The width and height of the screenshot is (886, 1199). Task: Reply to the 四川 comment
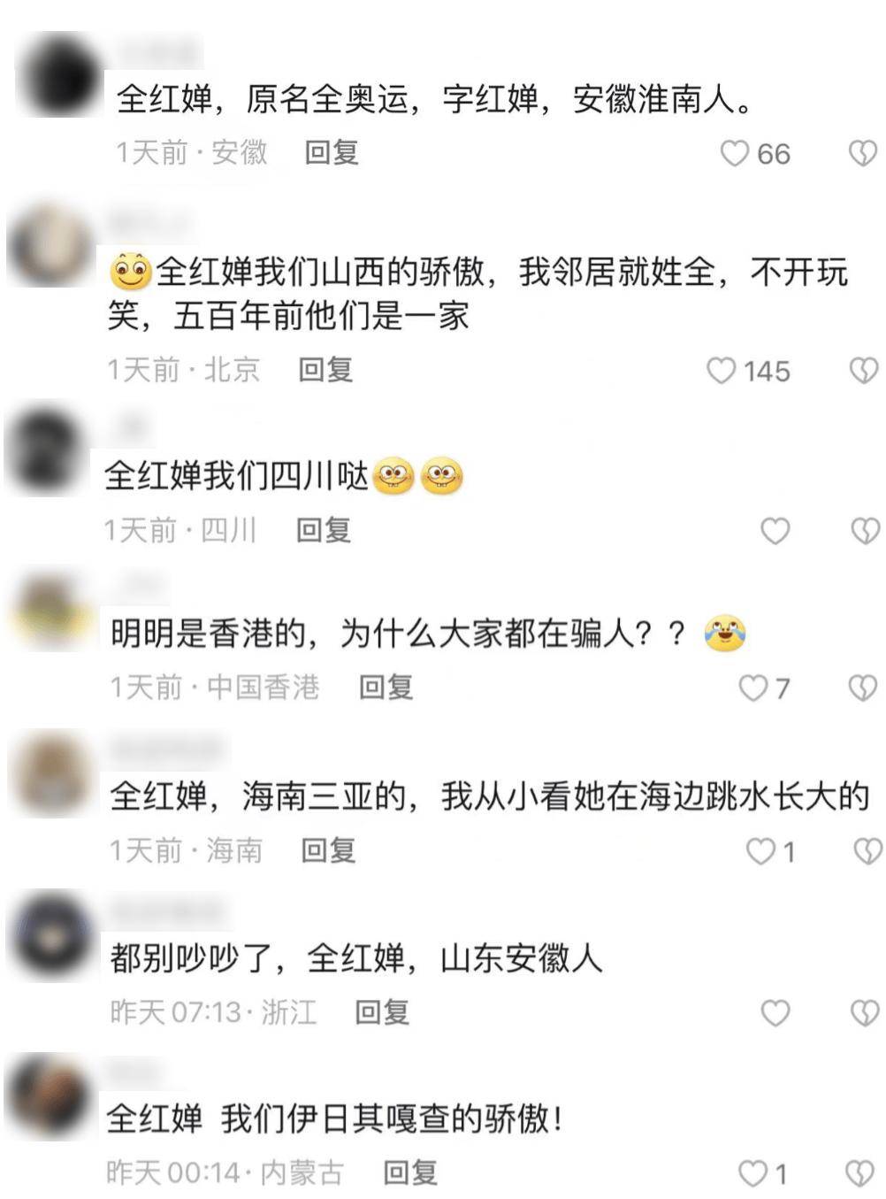coord(324,530)
